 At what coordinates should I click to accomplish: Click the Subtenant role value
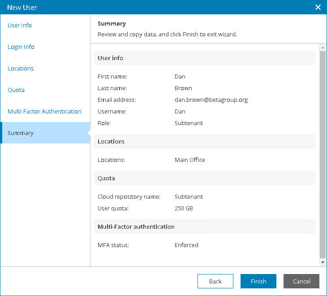pyautogui.click(x=189, y=123)
